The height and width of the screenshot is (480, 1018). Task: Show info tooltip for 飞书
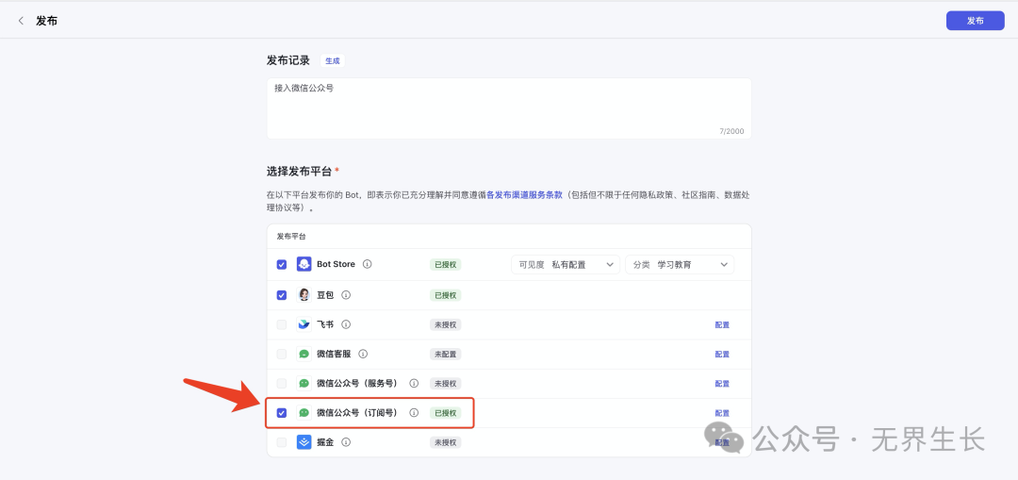coord(346,324)
